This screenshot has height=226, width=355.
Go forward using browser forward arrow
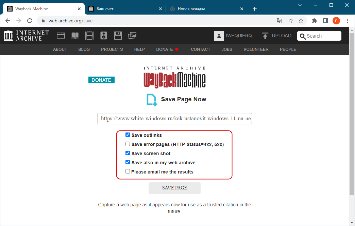click(19, 21)
